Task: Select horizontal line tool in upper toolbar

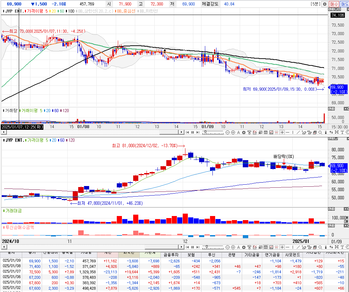Action: point(288,132)
